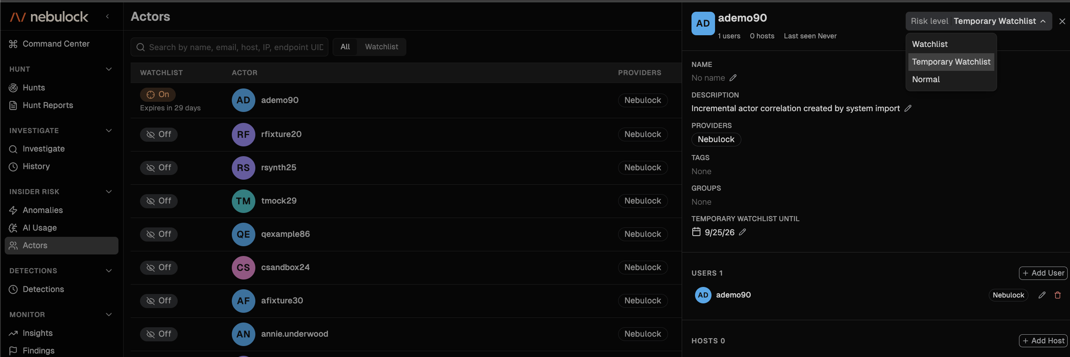Collapse the HUNT section
The height and width of the screenshot is (357, 1070).
(x=109, y=69)
